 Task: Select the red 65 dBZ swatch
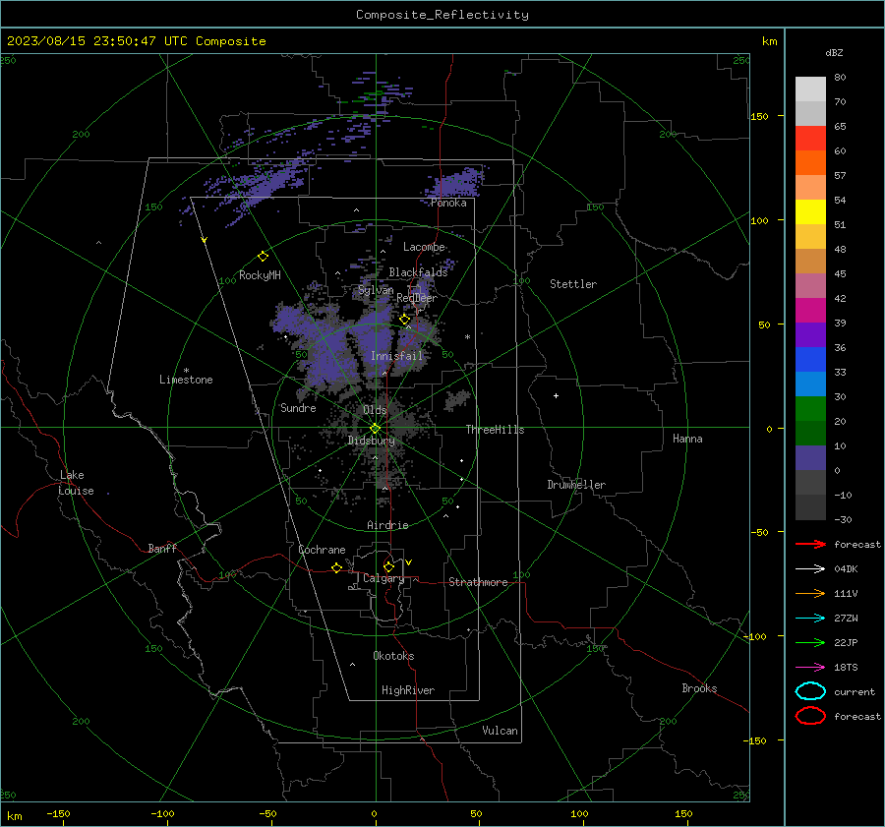click(810, 139)
